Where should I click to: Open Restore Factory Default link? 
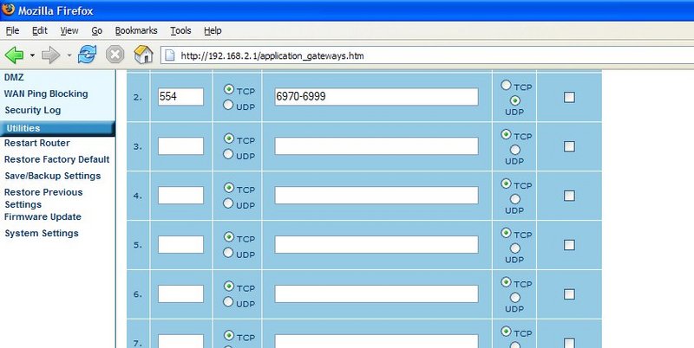tap(57, 159)
